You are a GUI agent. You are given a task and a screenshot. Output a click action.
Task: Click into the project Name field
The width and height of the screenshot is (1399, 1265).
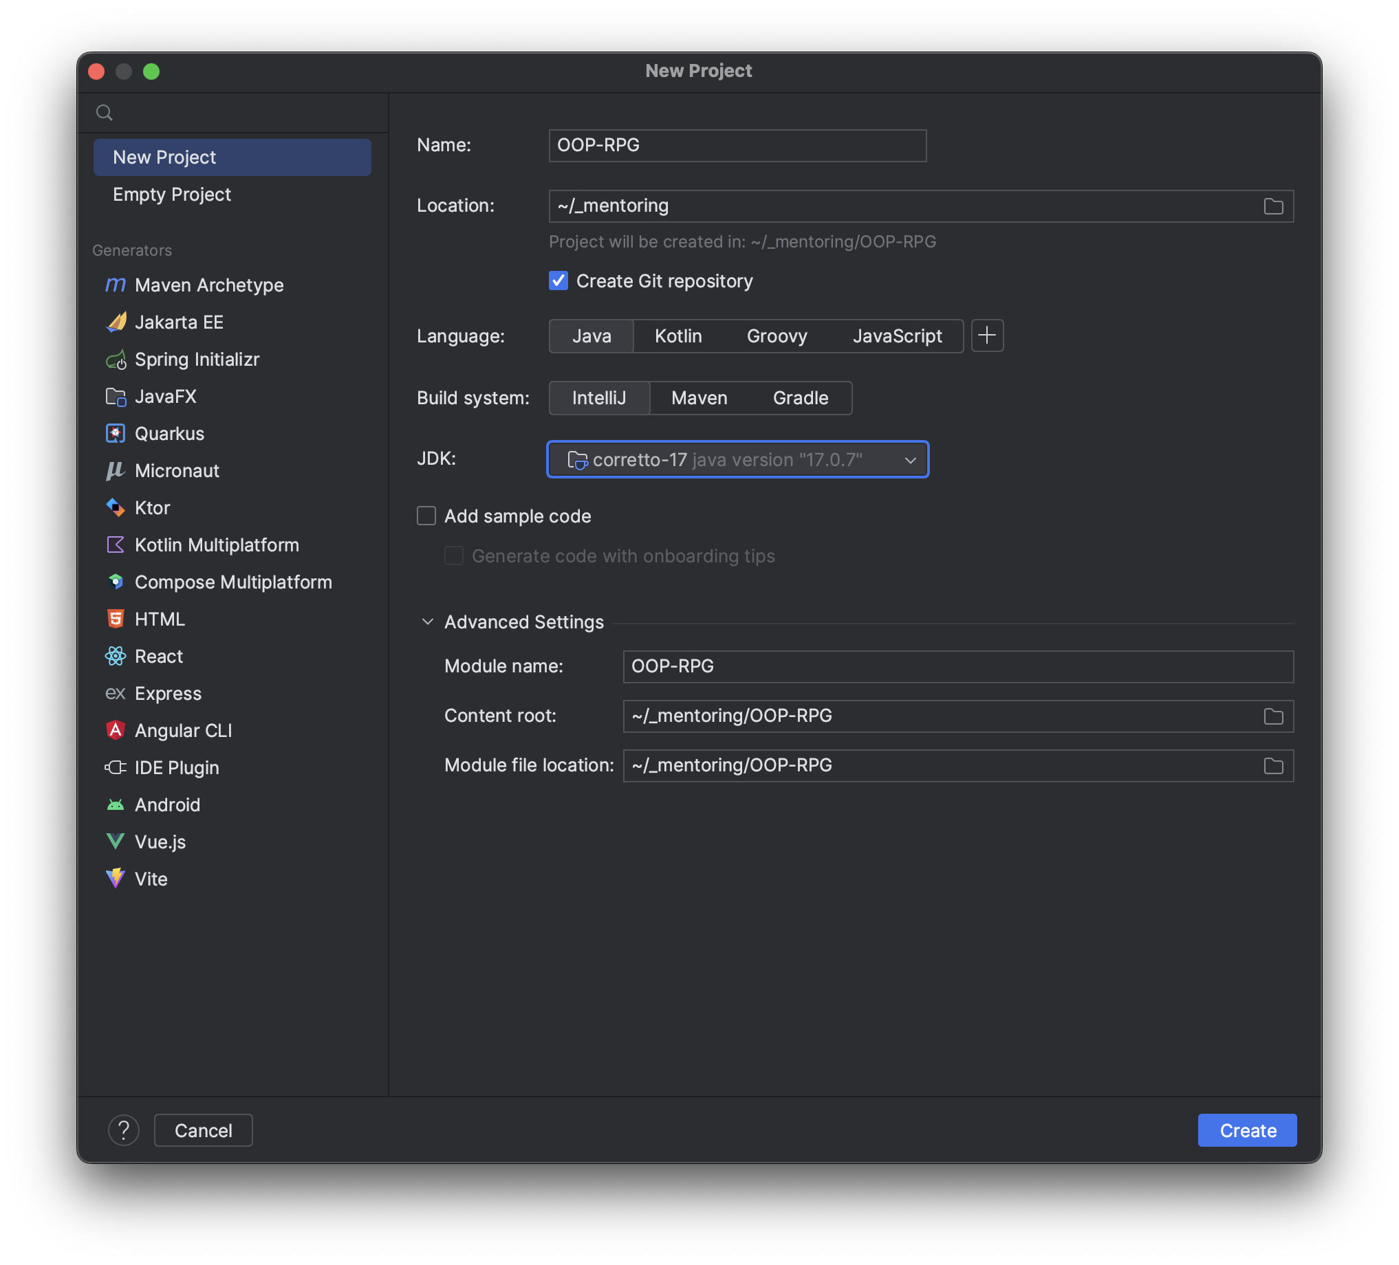coord(737,145)
